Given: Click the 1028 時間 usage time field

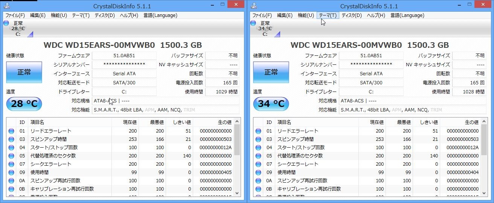Looking at the screenshot, I should (x=469, y=92).
